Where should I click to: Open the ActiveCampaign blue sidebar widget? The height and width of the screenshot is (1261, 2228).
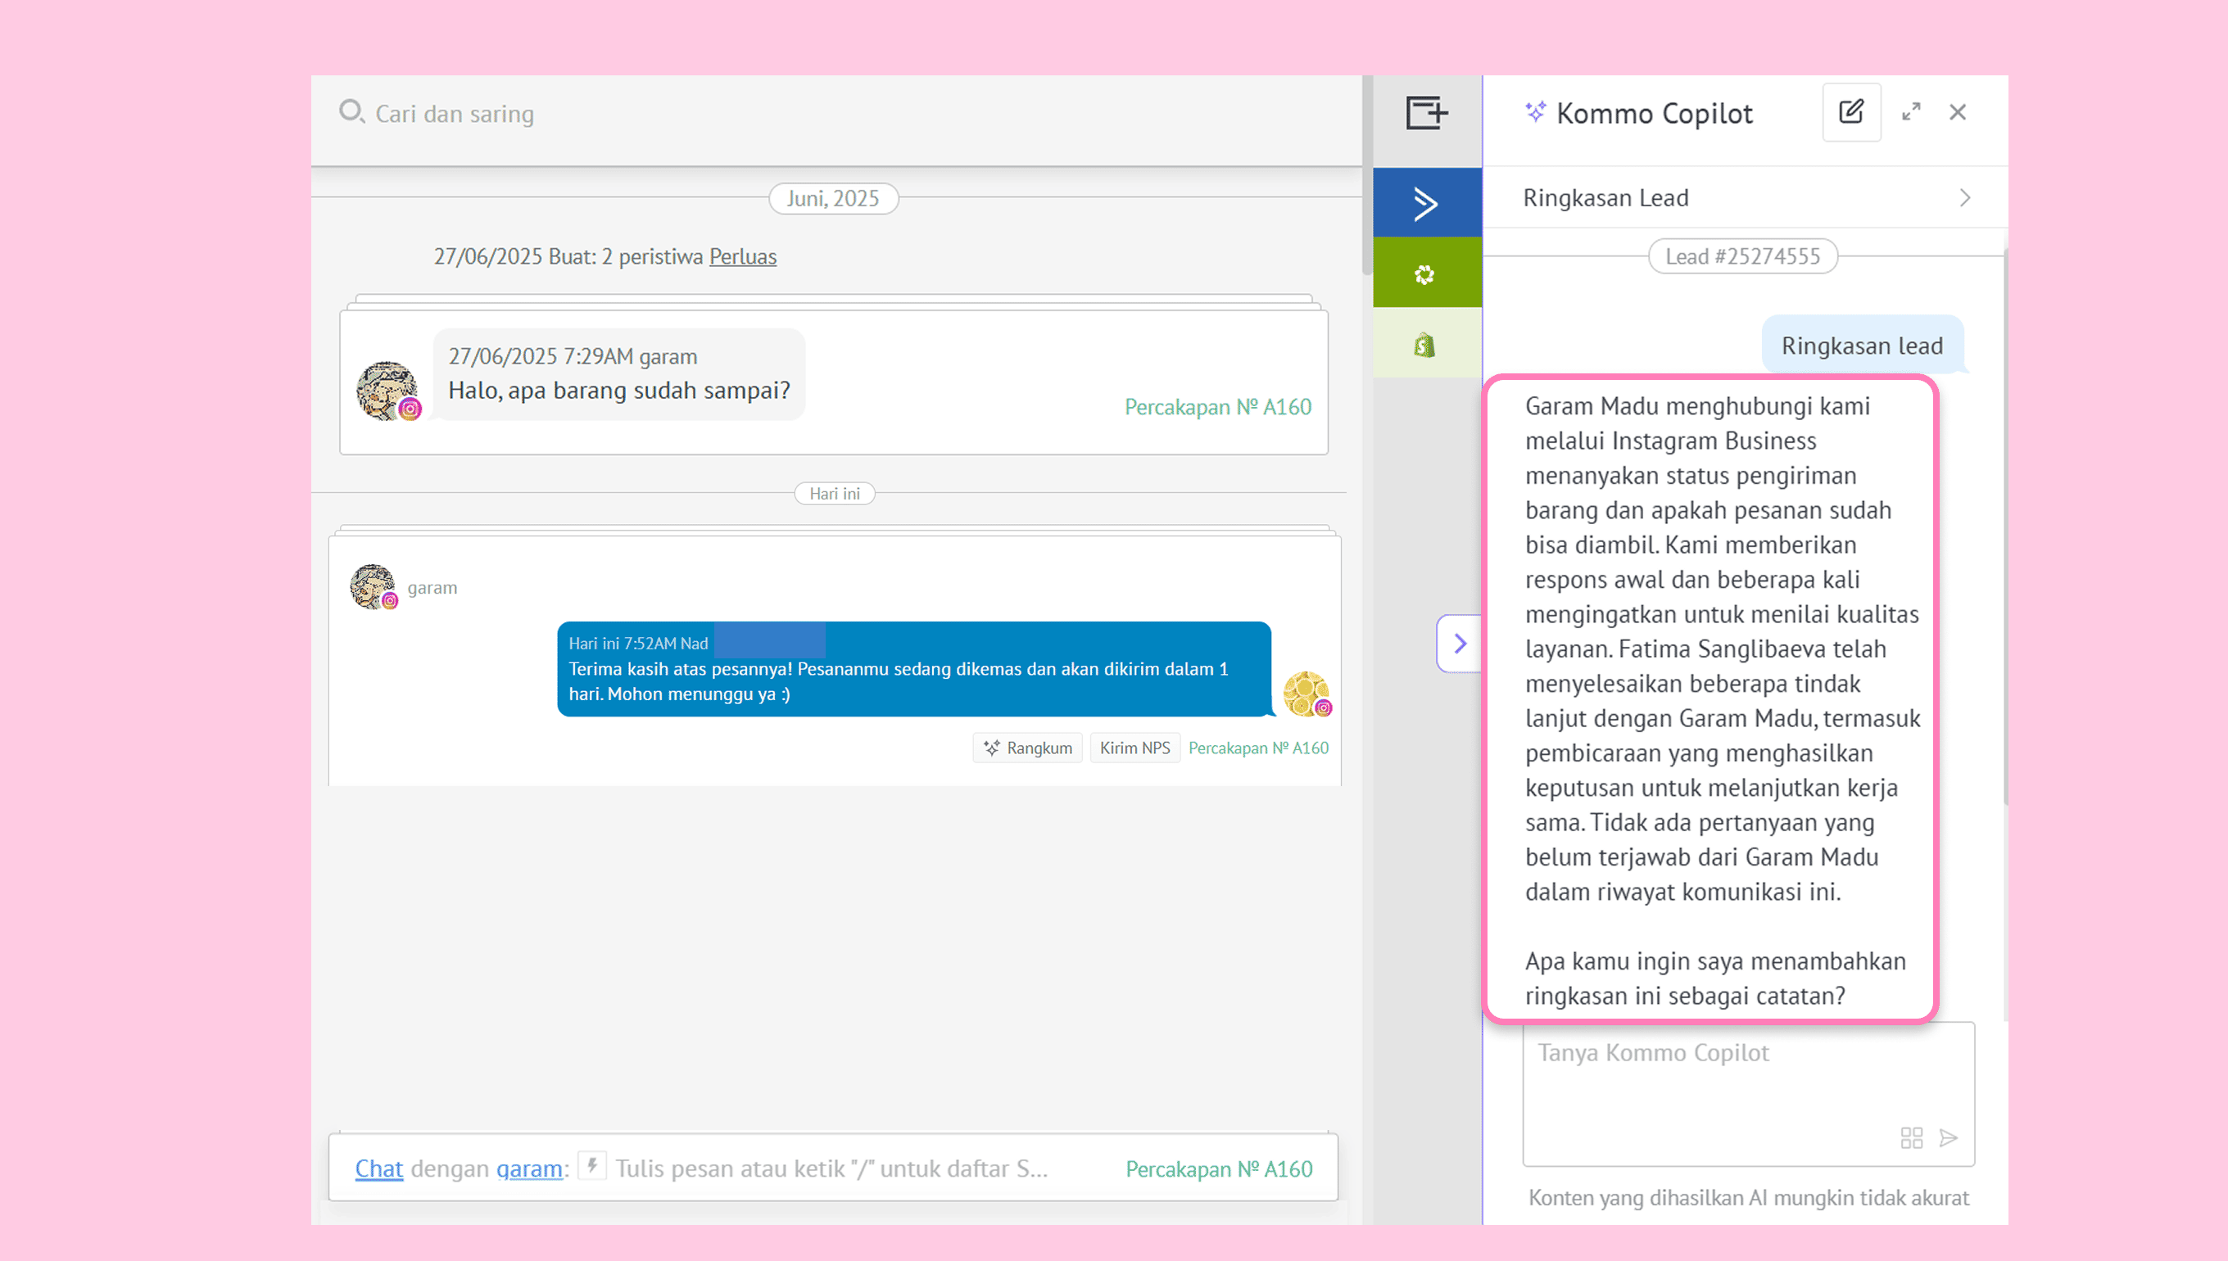tap(1426, 203)
